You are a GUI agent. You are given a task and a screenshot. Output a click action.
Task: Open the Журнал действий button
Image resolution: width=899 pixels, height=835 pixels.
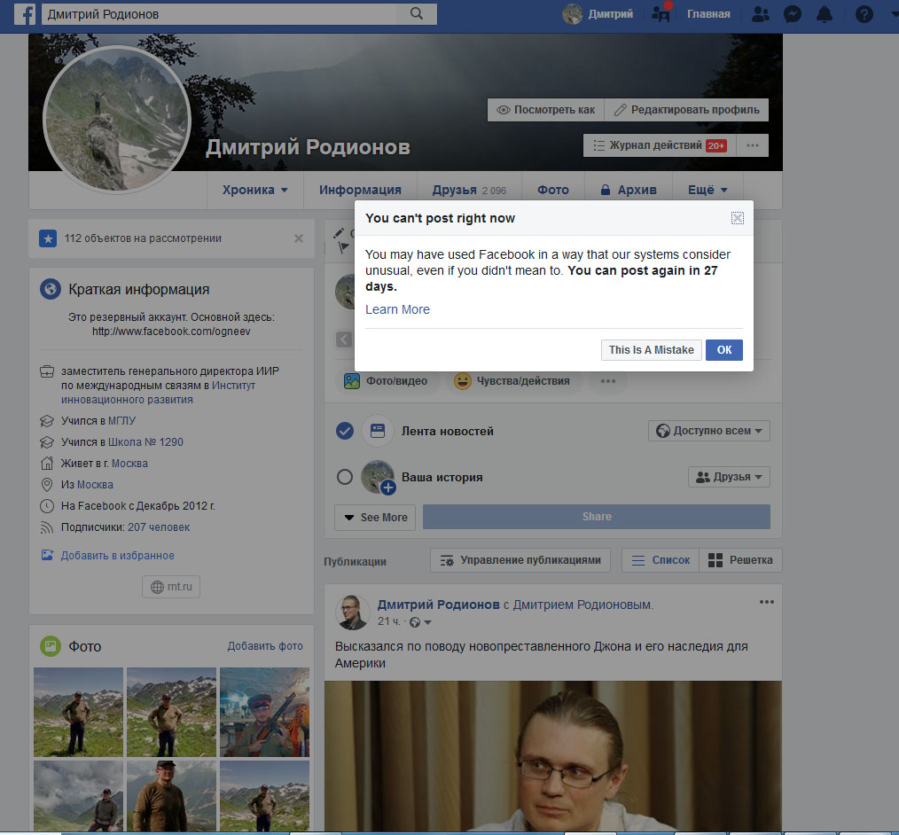tap(660, 145)
